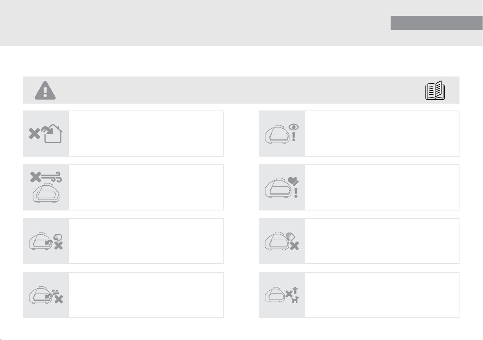Viewport: 483px width, 340px height.
Task: Click the dark gray header tab block
Action: pyautogui.click(x=436, y=23)
